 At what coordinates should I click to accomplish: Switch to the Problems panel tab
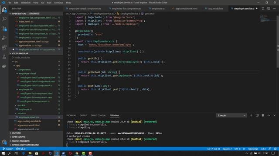[71, 115]
